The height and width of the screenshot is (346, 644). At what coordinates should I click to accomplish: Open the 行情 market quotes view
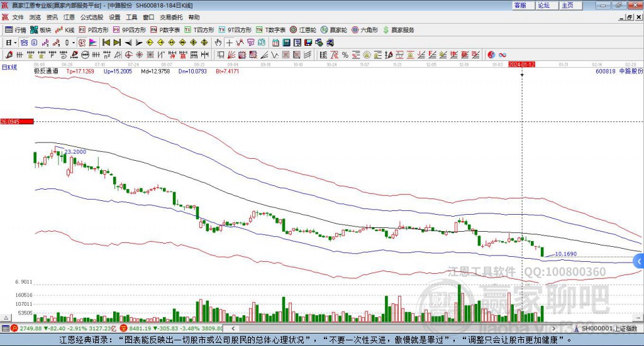tap(16, 30)
